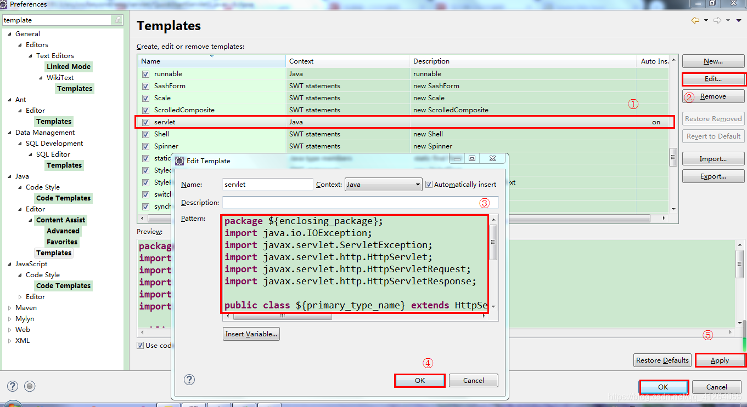Viewport: 747px width, 407px height.
Task: Select Templates under SQL Editor
Action: pos(64,165)
